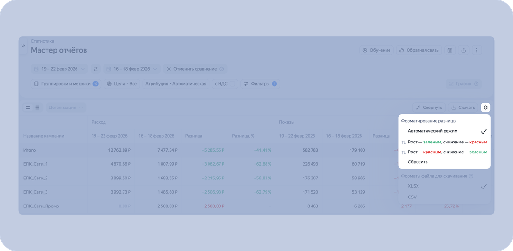
Task: Toggle the с НДС switch
Action: pyautogui.click(x=232, y=84)
